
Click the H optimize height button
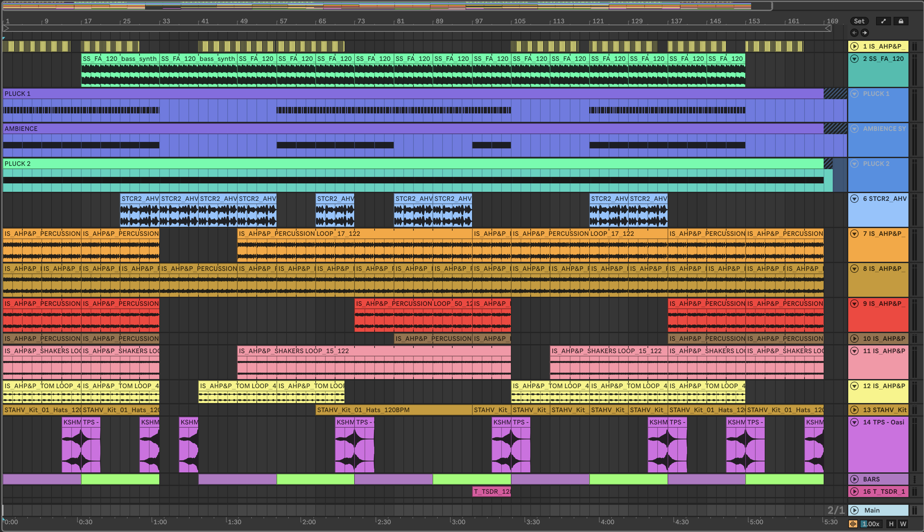[x=891, y=524]
